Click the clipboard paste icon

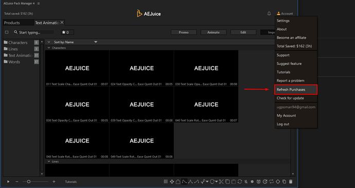[x=234, y=182]
